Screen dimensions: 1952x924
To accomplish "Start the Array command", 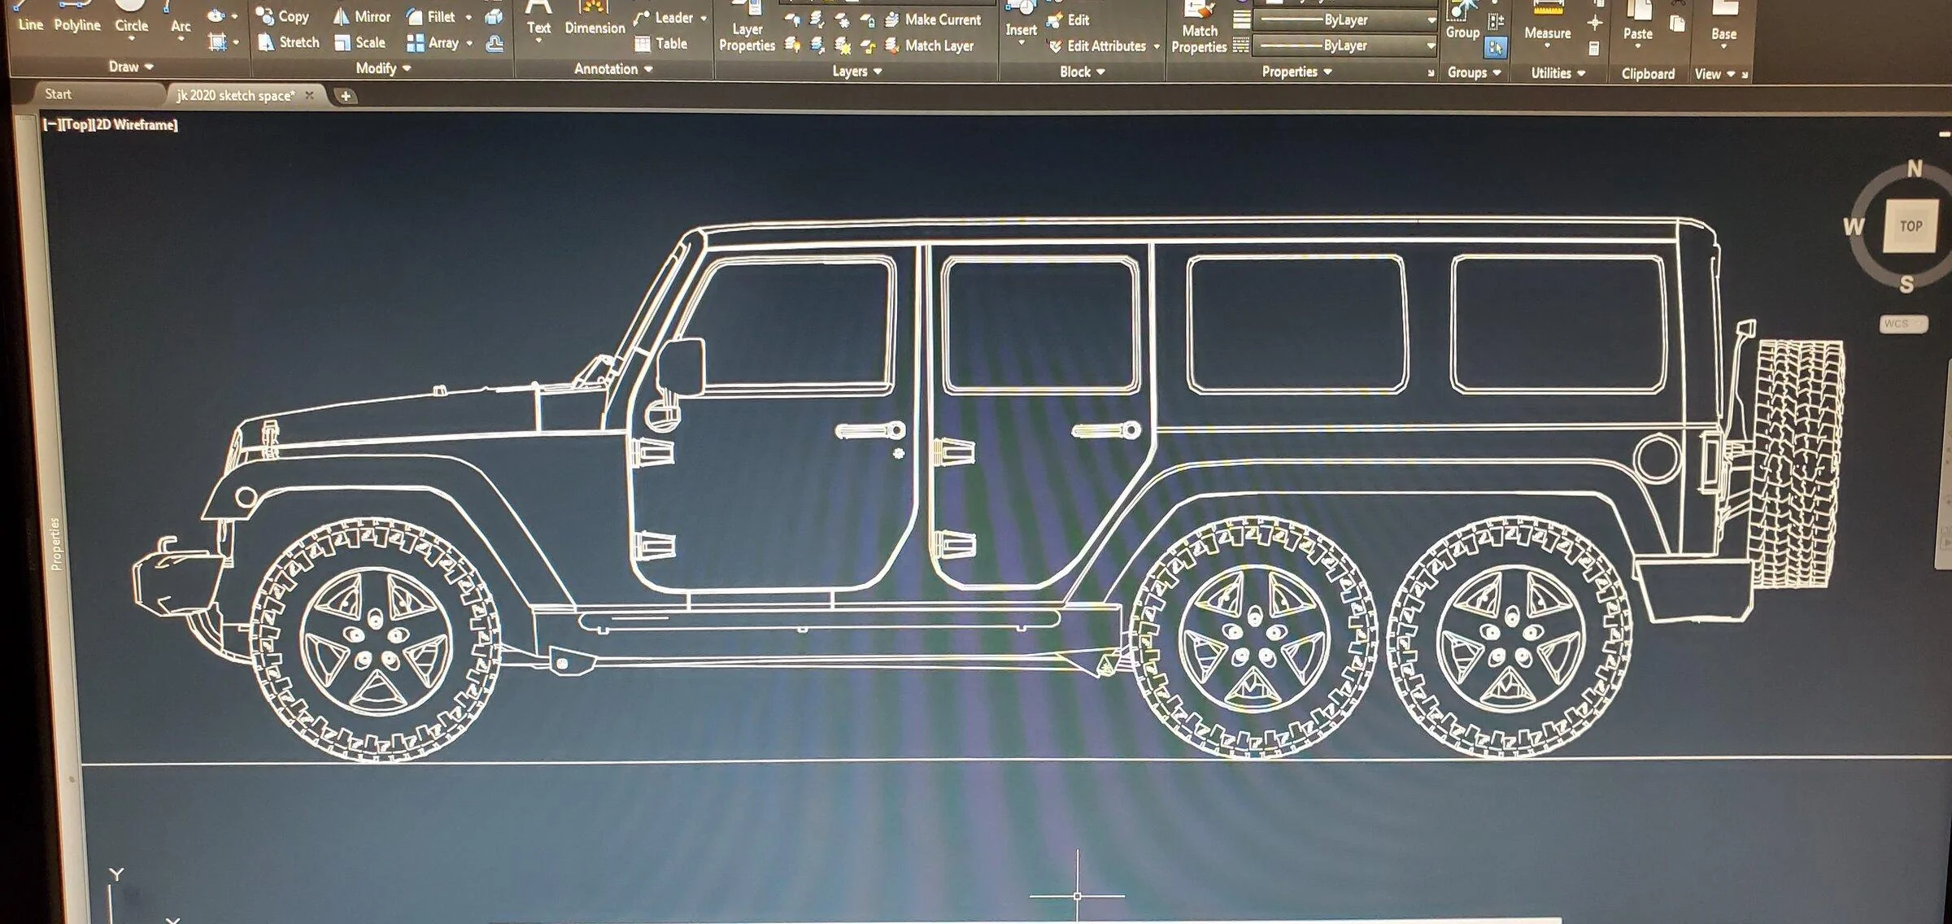I will (433, 43).
